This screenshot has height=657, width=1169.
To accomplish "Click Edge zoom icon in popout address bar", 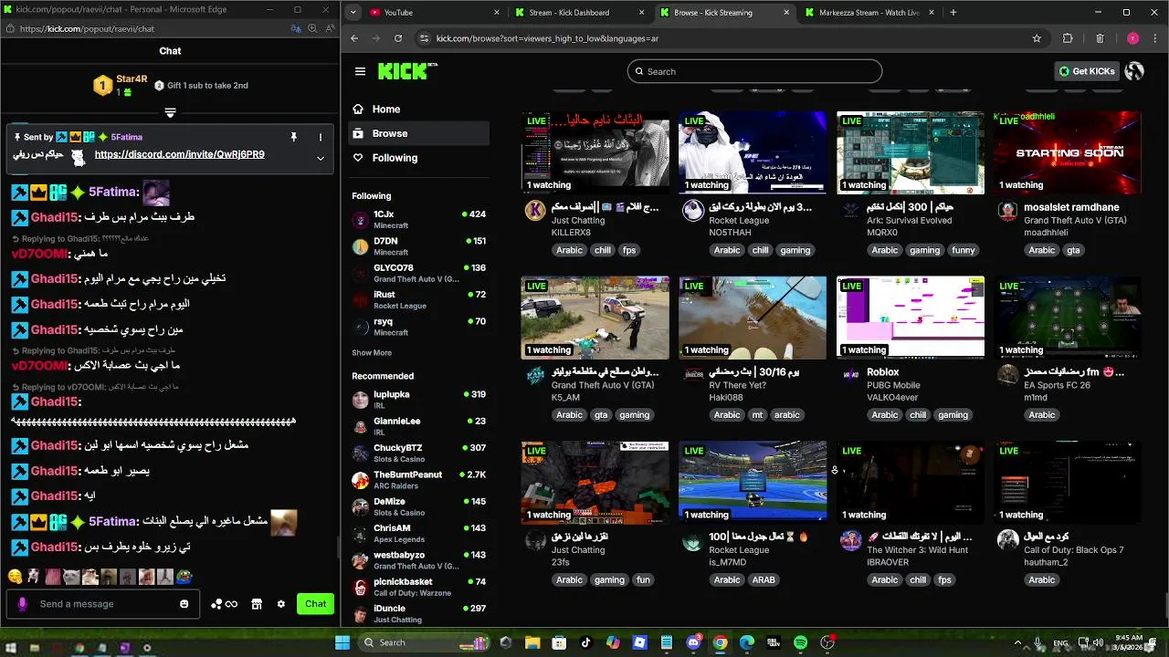I will point(312,28).
